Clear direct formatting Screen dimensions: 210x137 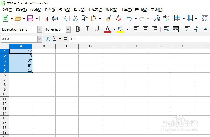(x=118, y=19)
